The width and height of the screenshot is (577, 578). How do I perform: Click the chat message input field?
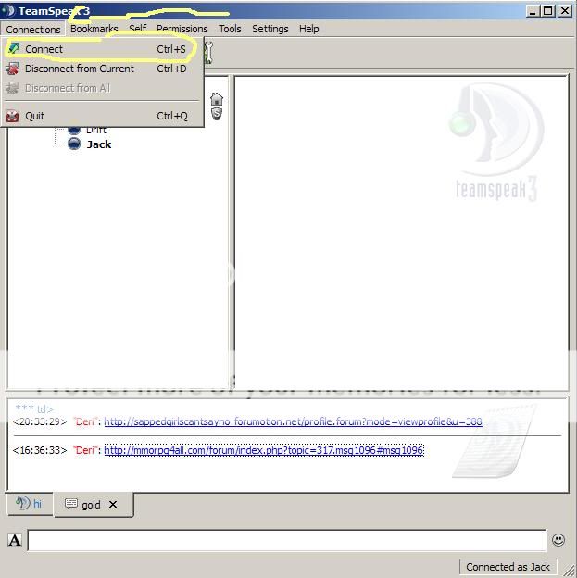(x=287, y=540)
